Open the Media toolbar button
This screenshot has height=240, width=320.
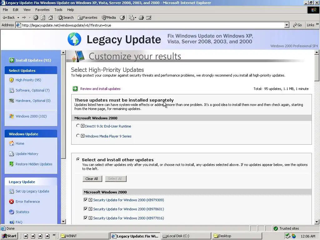(109, 17)
